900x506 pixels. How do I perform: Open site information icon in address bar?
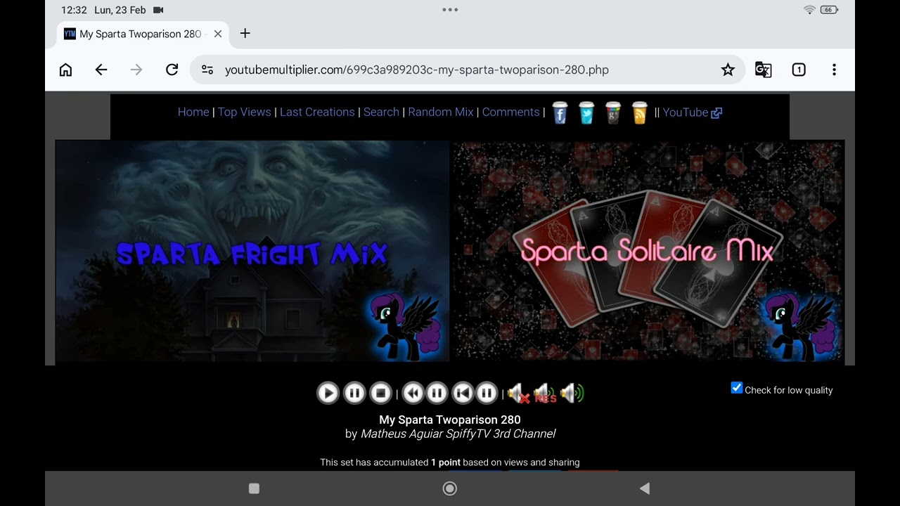click(207, 70)
